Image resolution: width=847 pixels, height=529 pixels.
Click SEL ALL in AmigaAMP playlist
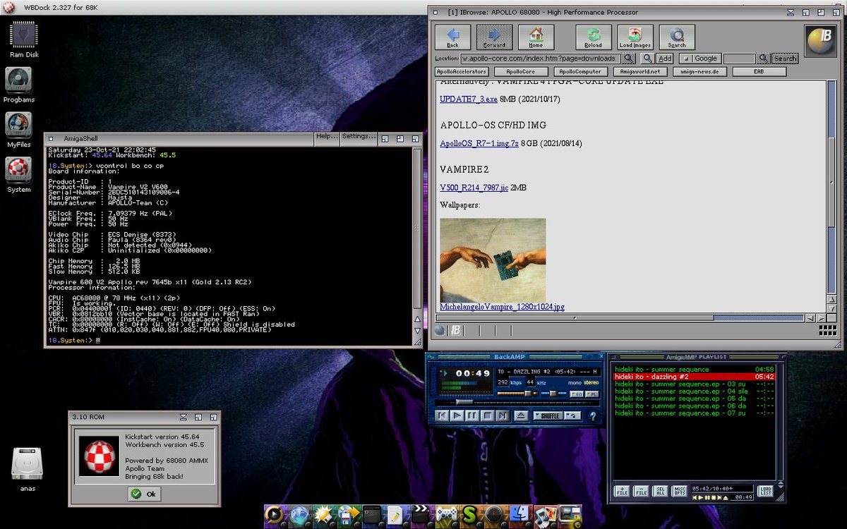[660, 491]
